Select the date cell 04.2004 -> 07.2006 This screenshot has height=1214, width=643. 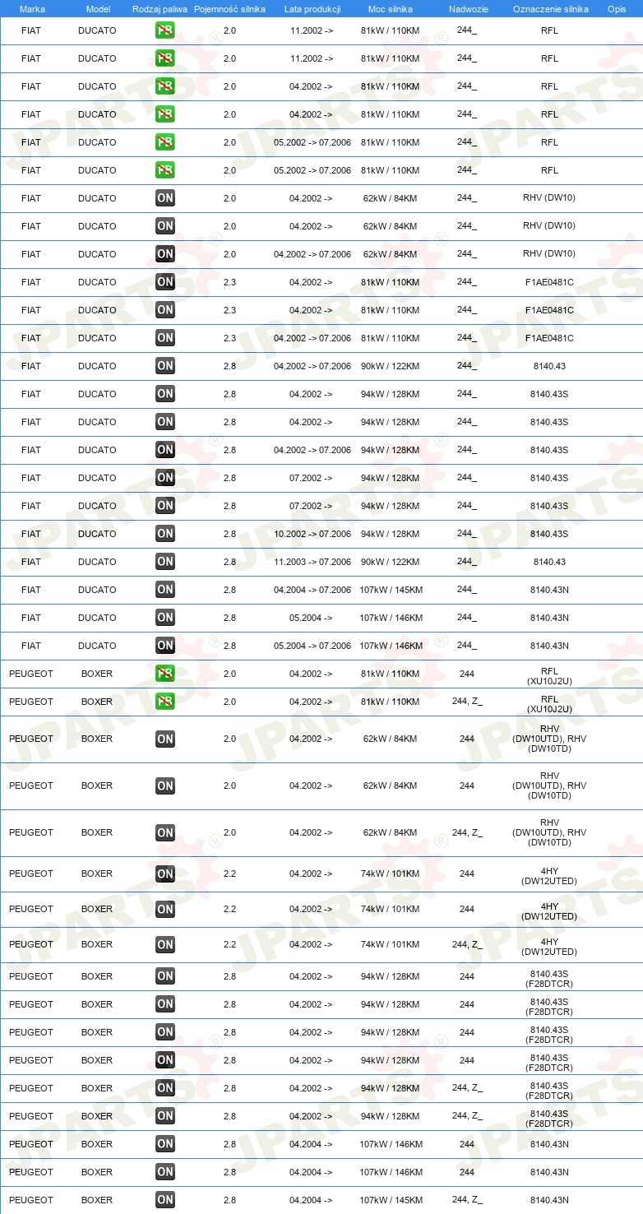coord(312,590)
